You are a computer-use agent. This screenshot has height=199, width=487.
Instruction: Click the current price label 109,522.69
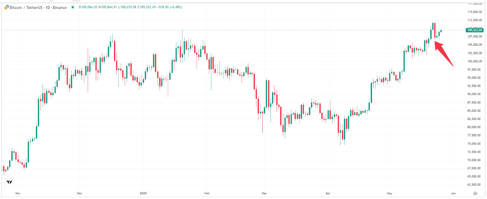click(474, 31)
